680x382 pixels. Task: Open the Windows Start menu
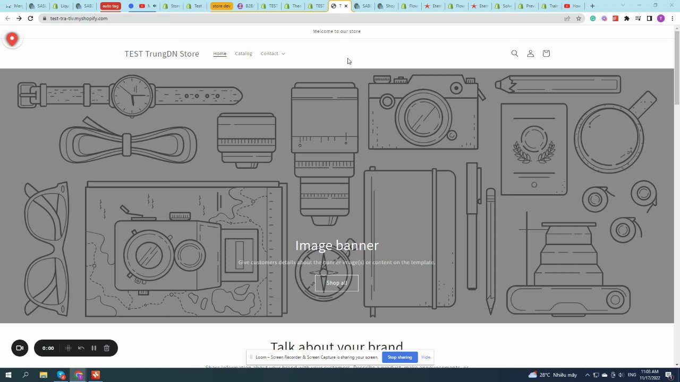click(8, 375)
